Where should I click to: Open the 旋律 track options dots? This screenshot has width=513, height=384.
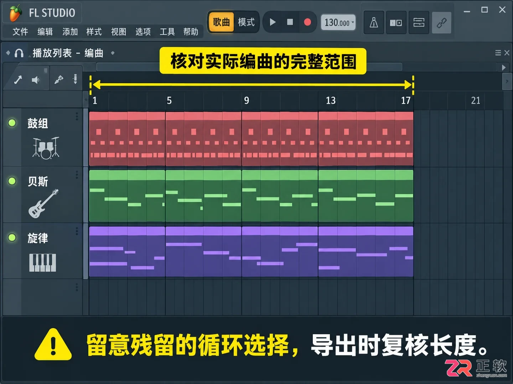pos(77,231)
